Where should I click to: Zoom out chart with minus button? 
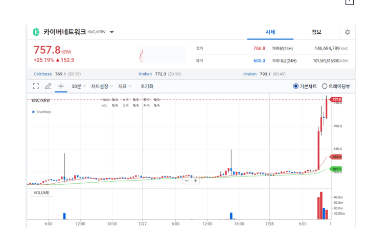(x=187, y=181)
